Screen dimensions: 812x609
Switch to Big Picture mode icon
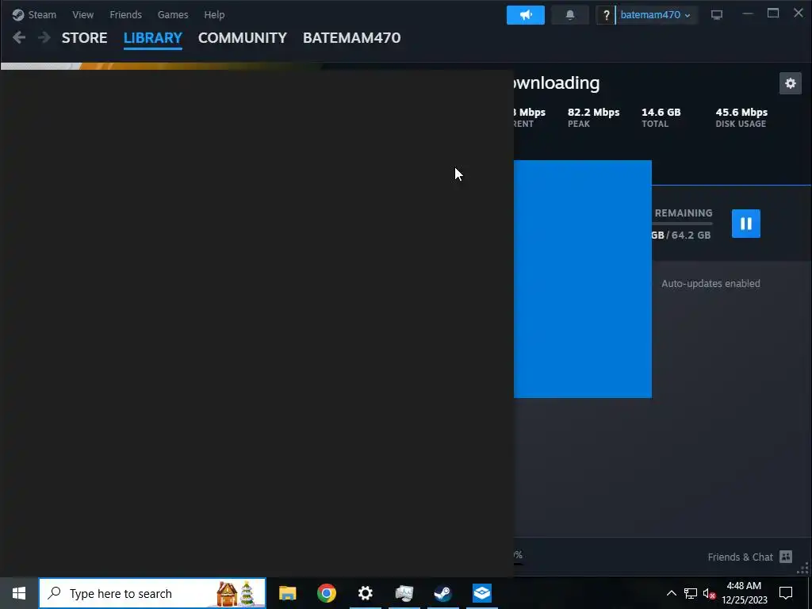tap(717, 15)
